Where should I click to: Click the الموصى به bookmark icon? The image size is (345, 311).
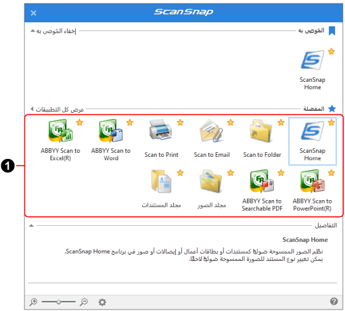[331, 31]
